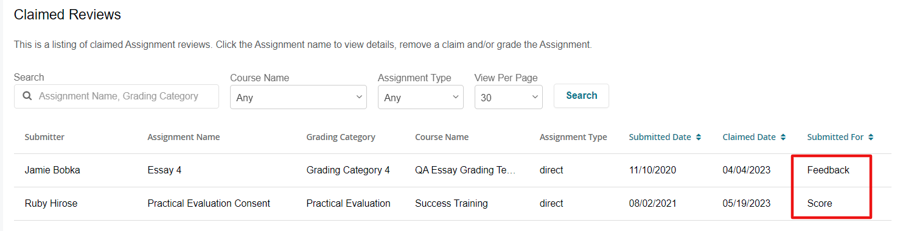Sort by Submitted For arrows icon
Screen dimensions: 900x231
click(x=871, y=137)
